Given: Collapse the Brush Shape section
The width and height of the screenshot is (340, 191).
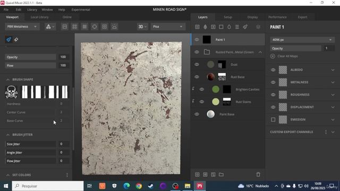Looking at the screenshot, I should click(x=8, y=80).
